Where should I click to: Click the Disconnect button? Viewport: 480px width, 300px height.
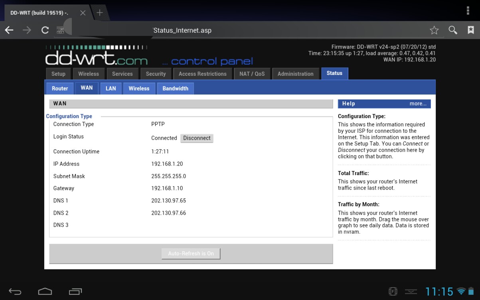pos(197,138)
